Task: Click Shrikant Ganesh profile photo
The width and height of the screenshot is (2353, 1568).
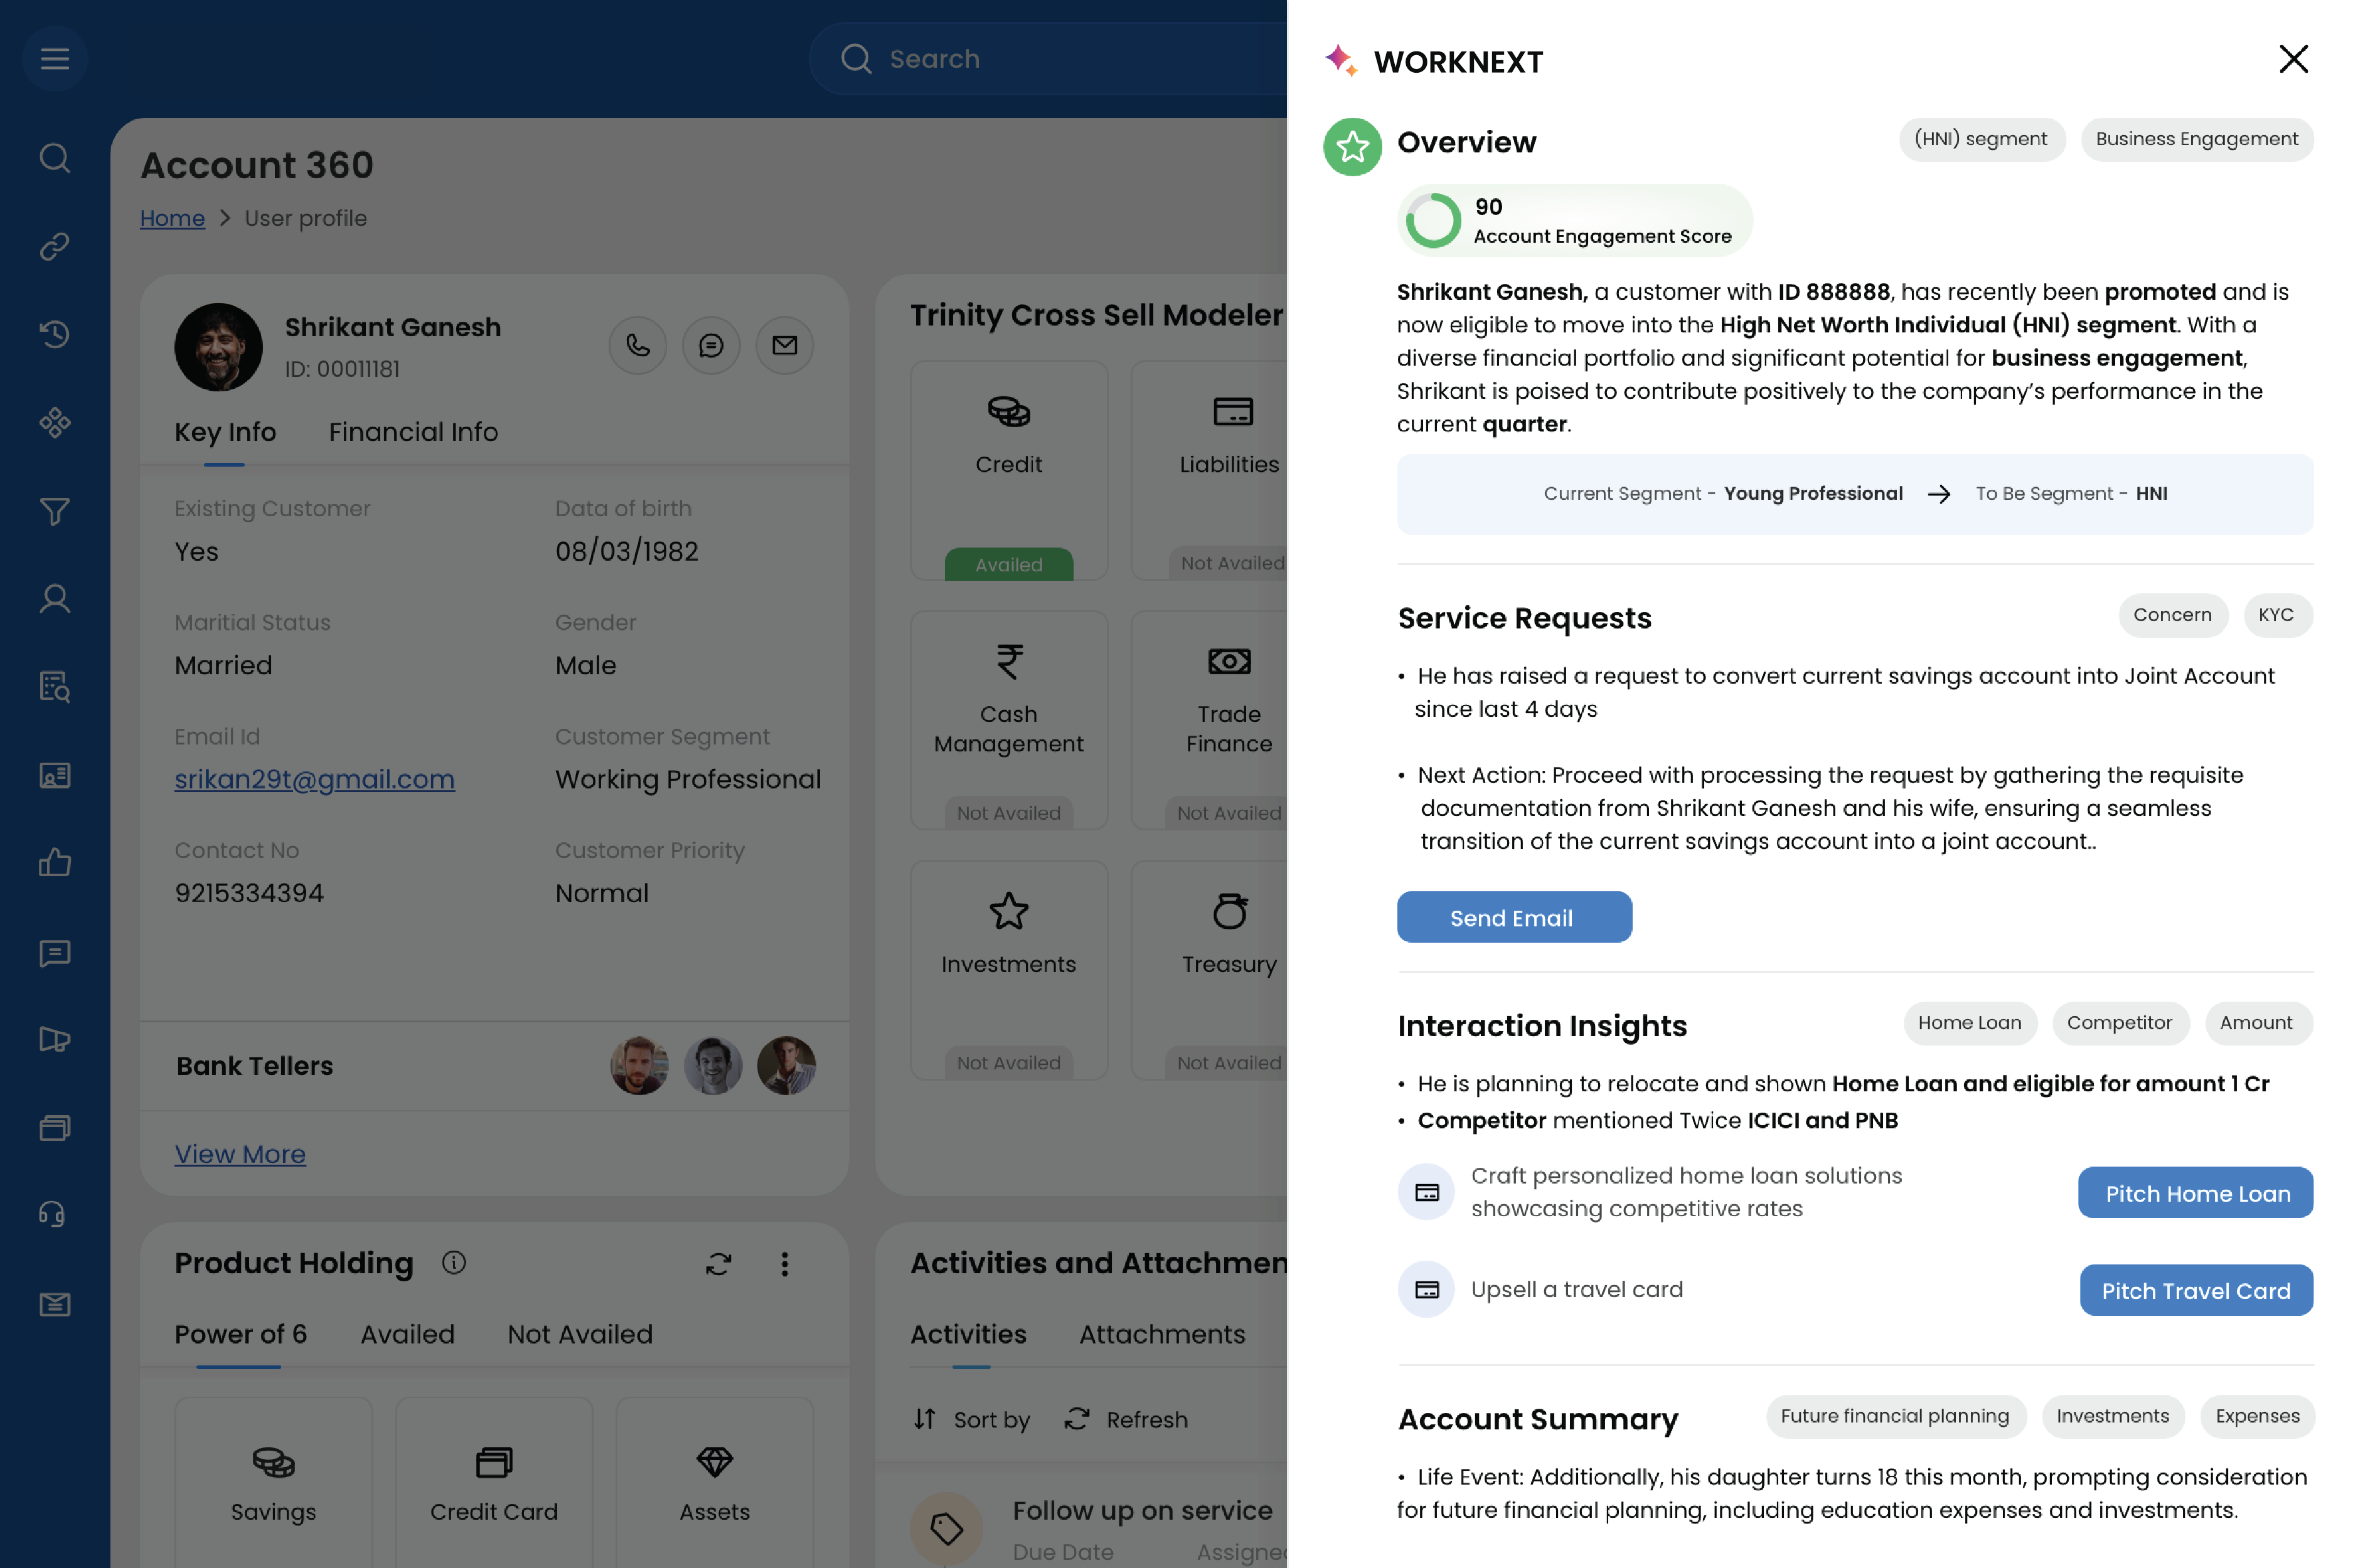Action: [x=219, y=347]
